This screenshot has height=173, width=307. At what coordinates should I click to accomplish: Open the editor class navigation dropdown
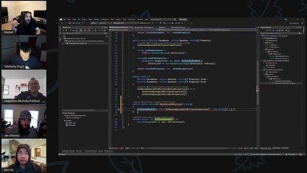coord(183,30)
